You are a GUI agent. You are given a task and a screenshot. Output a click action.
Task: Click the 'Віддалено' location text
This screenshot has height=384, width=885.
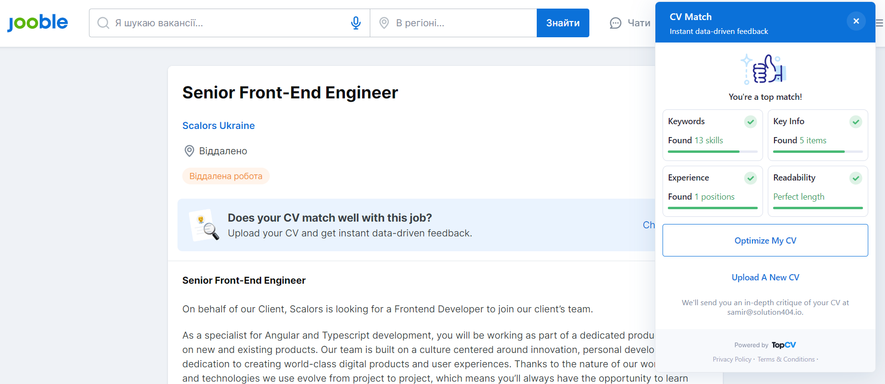(223, 151)
